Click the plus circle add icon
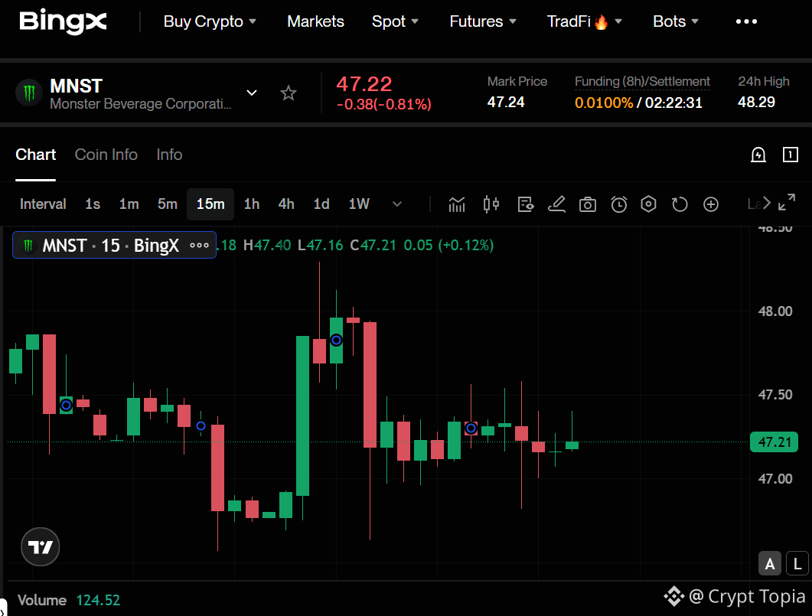812x616 pixels. (711, 204)
